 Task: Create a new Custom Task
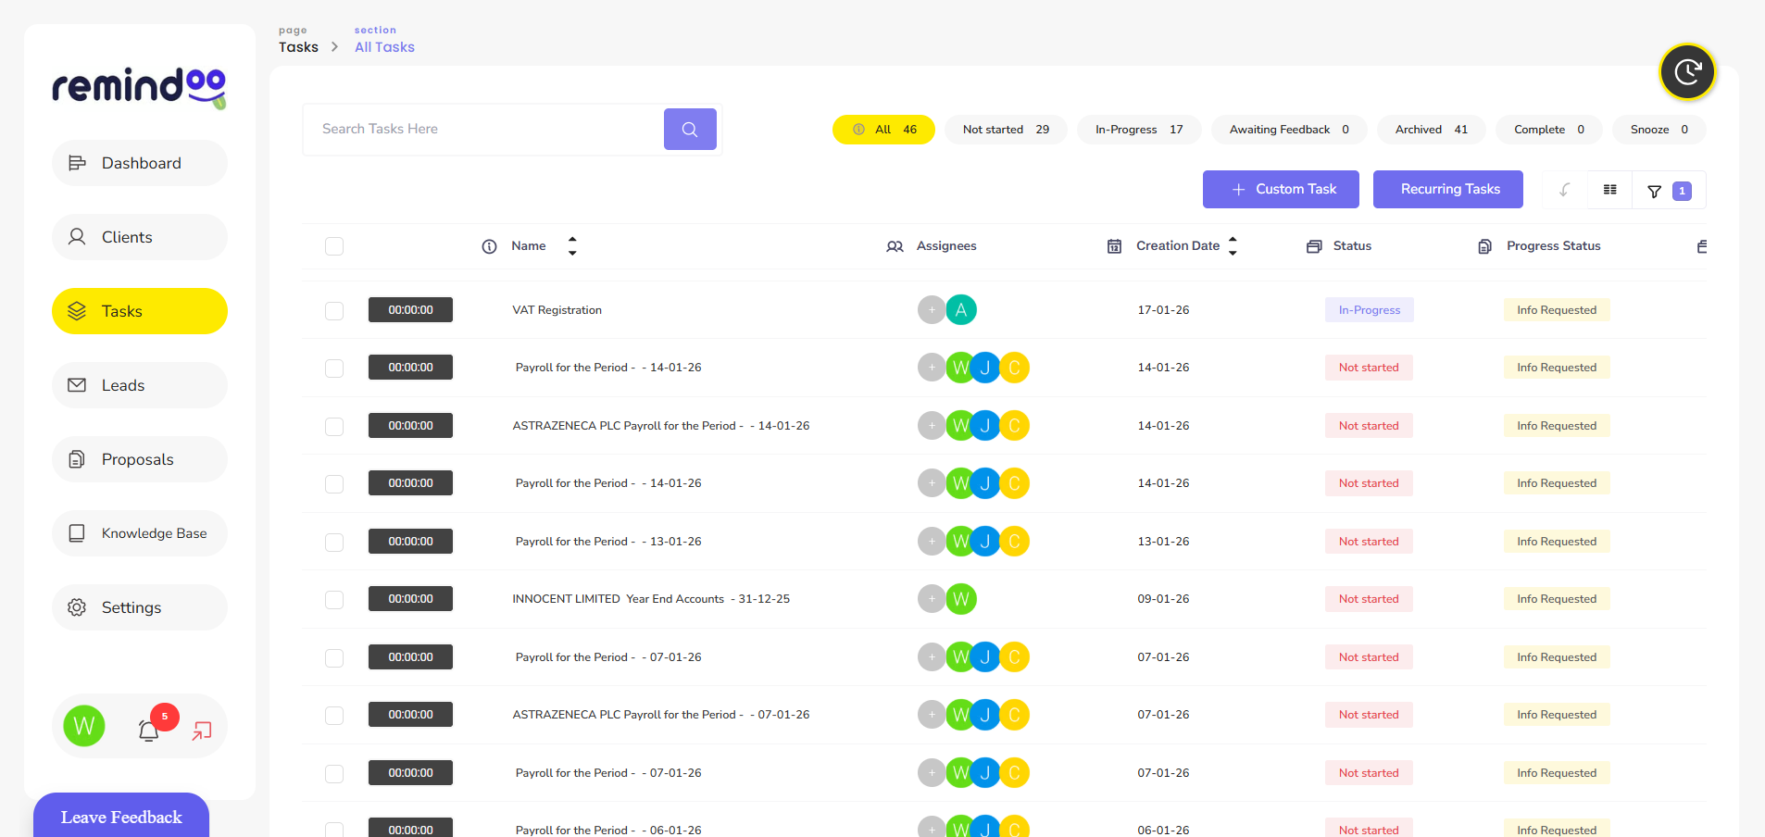point(1281,190)
